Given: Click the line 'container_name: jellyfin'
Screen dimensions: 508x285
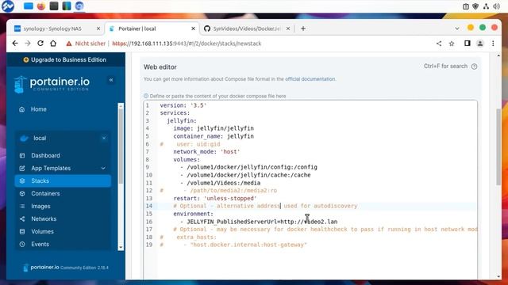Looking at the screenshot, I should pyautogui.click(x=214, y=136).
